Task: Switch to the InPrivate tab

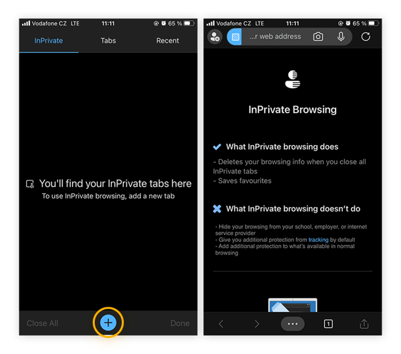Action: 49,41
